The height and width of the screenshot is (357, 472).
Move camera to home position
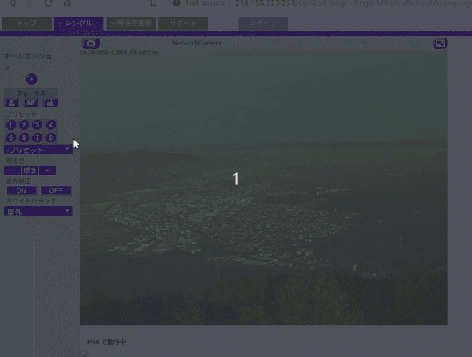31,79
